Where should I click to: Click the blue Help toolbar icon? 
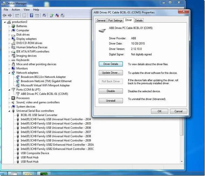(32, 15)
